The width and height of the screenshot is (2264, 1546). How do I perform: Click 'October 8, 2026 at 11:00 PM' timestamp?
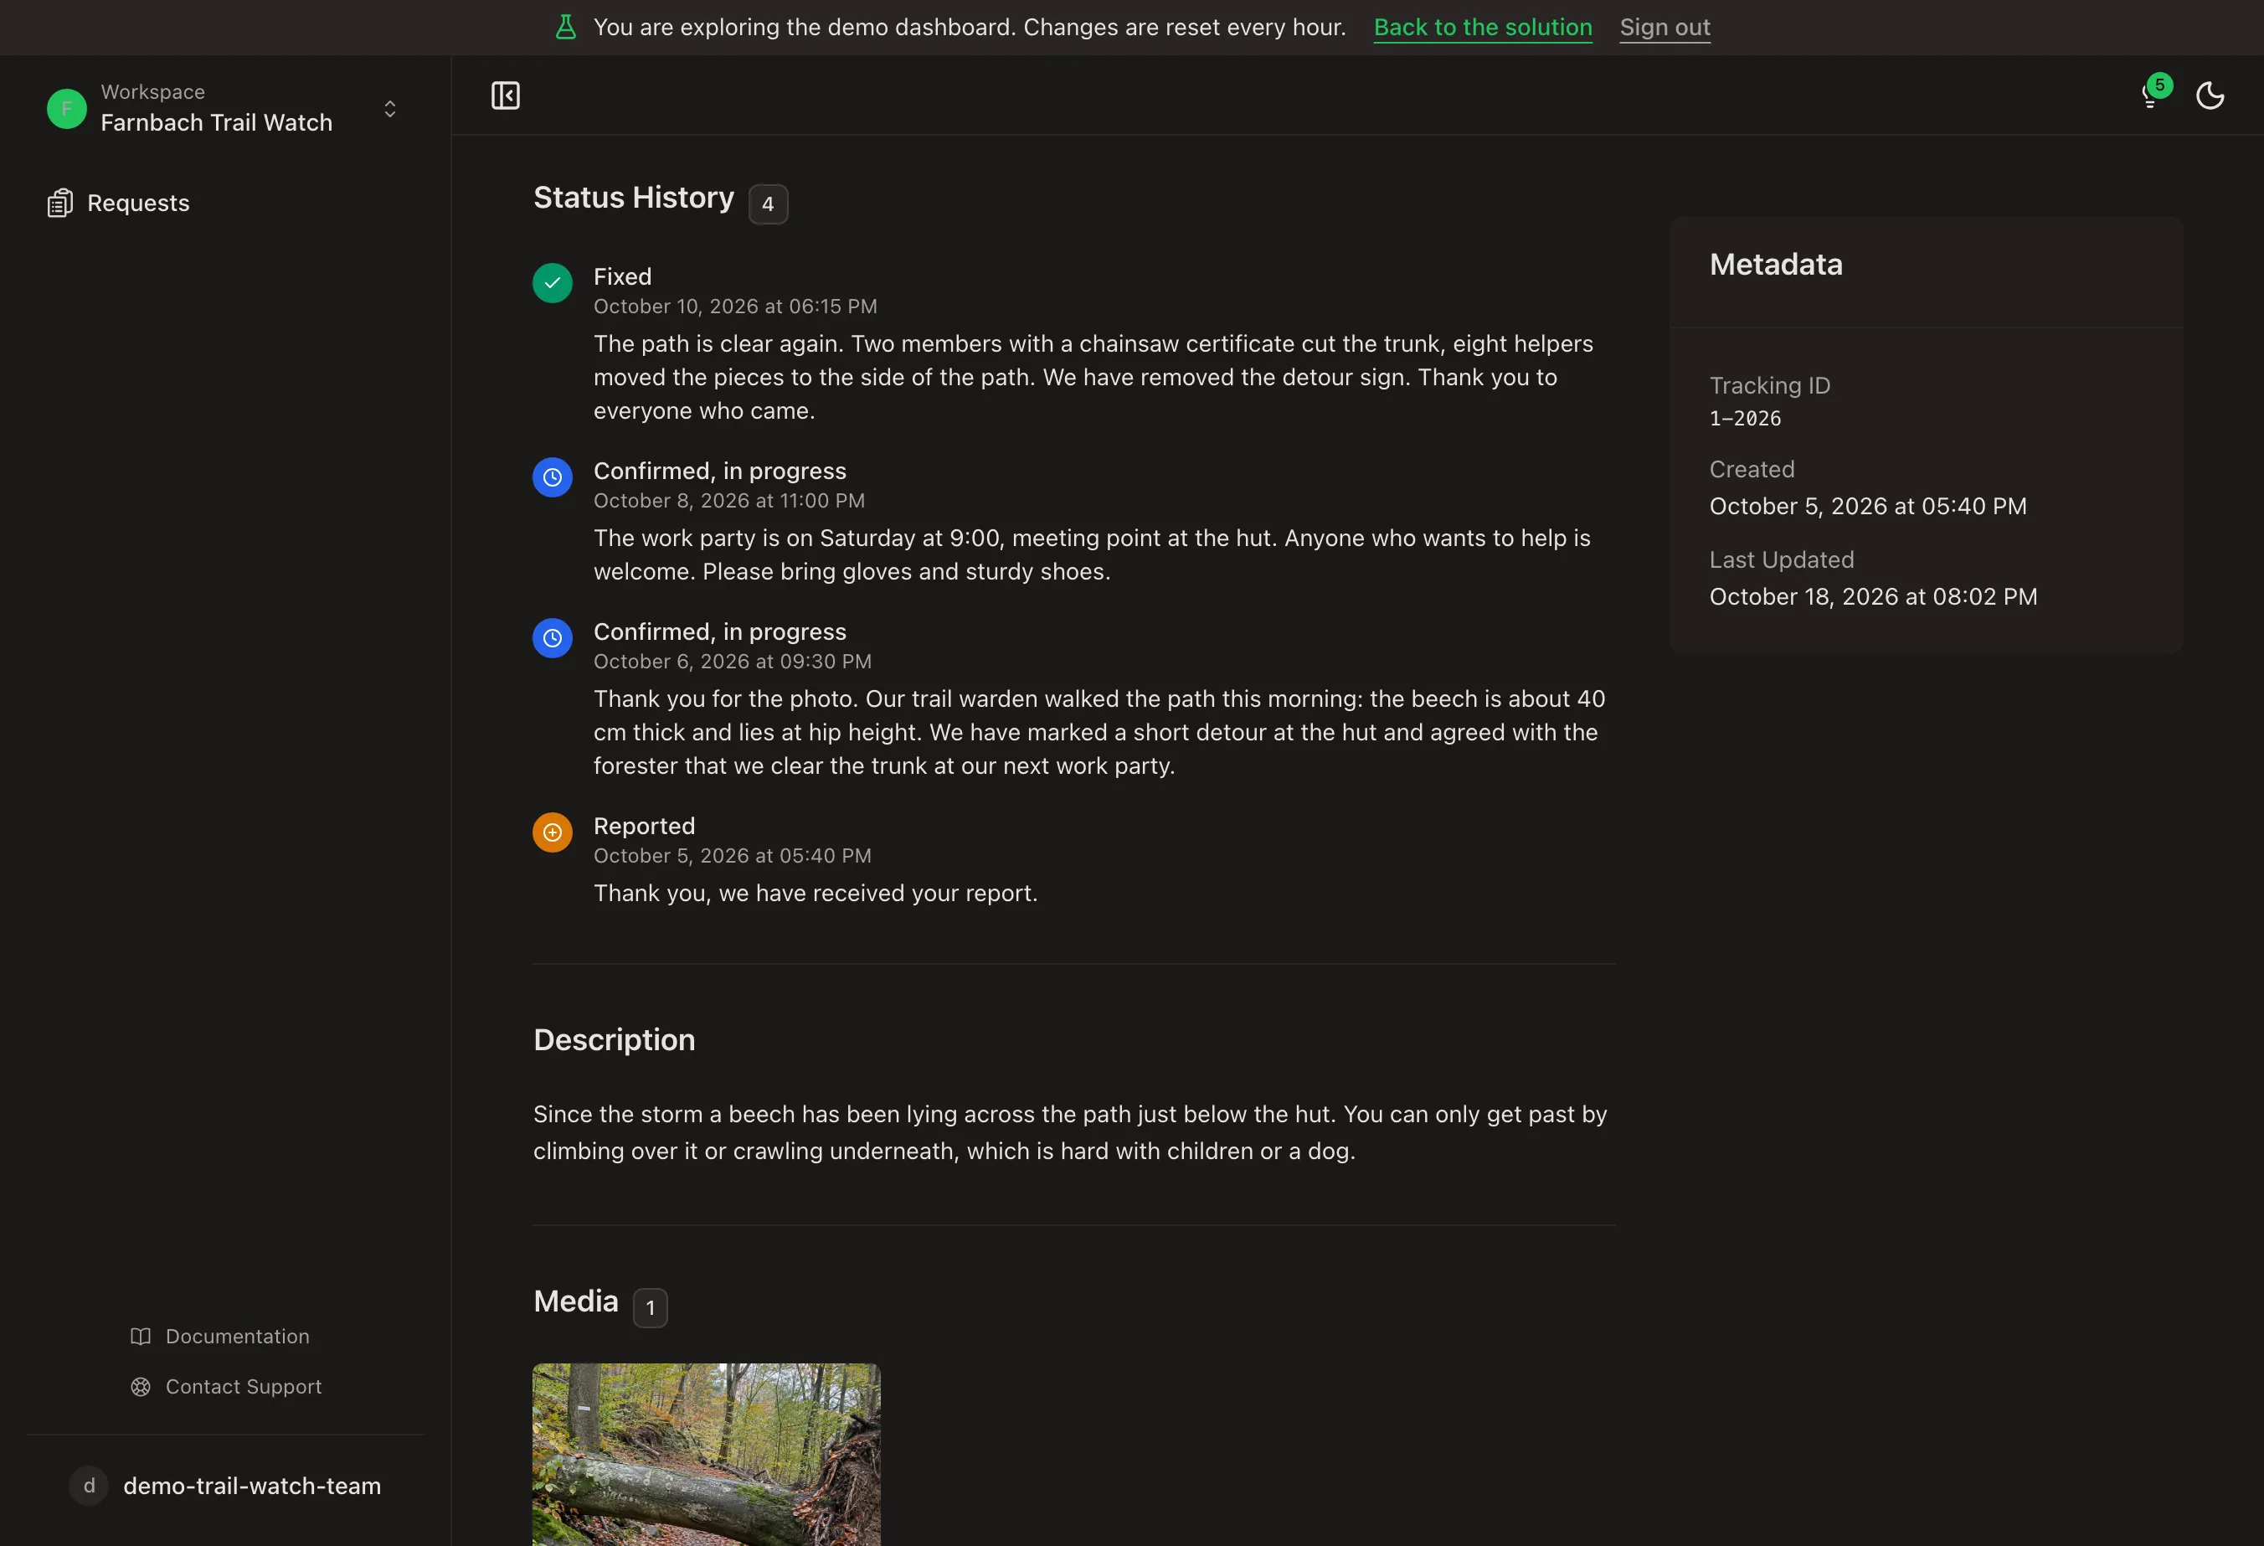pos(728,501)
